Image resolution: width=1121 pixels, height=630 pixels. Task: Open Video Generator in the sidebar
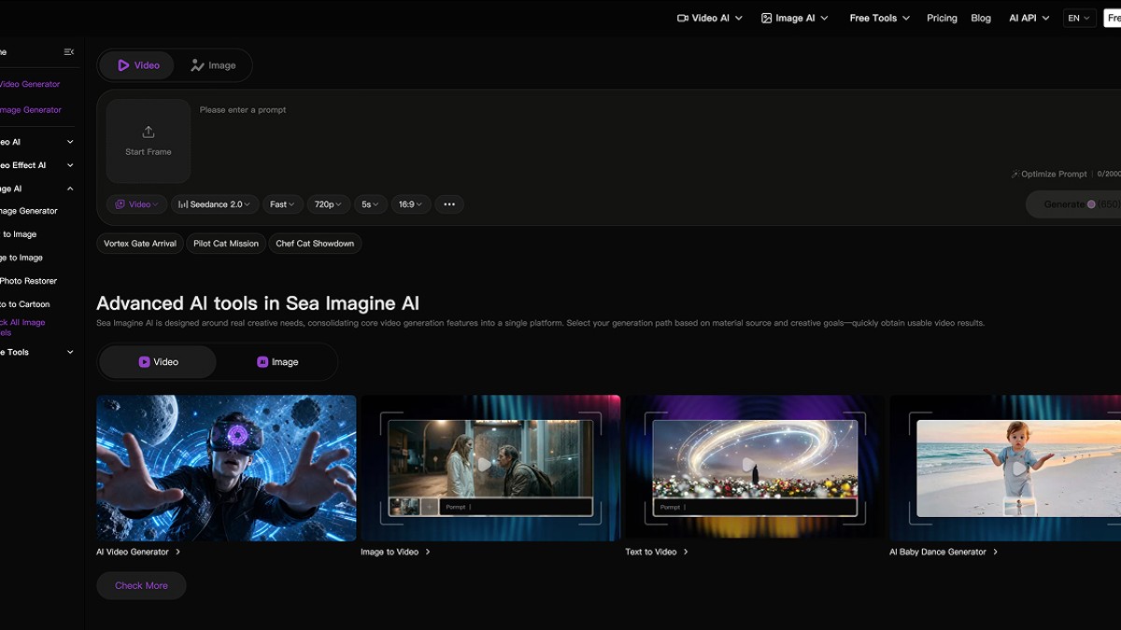coord(30,84)
